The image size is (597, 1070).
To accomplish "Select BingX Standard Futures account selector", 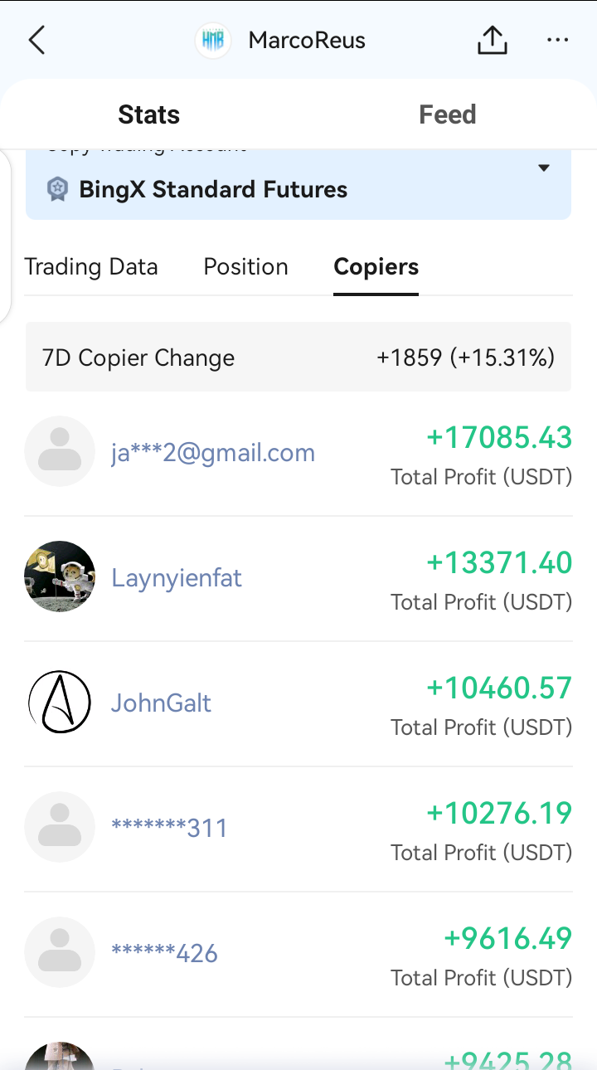I will tap(298, 185).
